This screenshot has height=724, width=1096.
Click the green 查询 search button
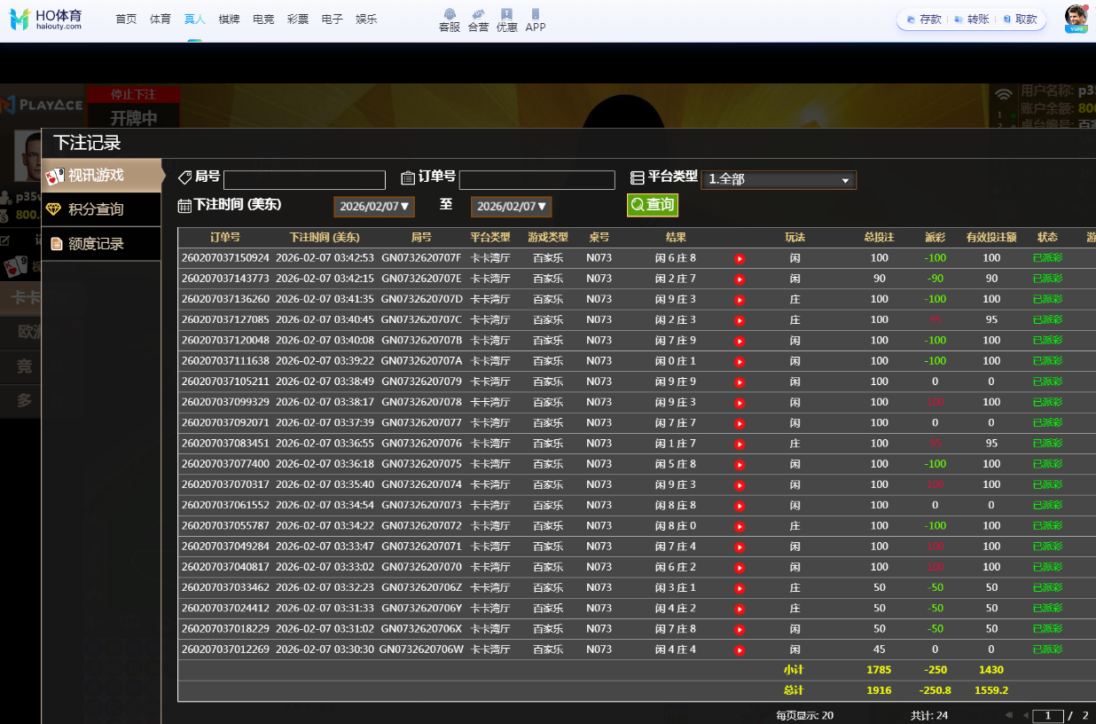coord(652,205)
